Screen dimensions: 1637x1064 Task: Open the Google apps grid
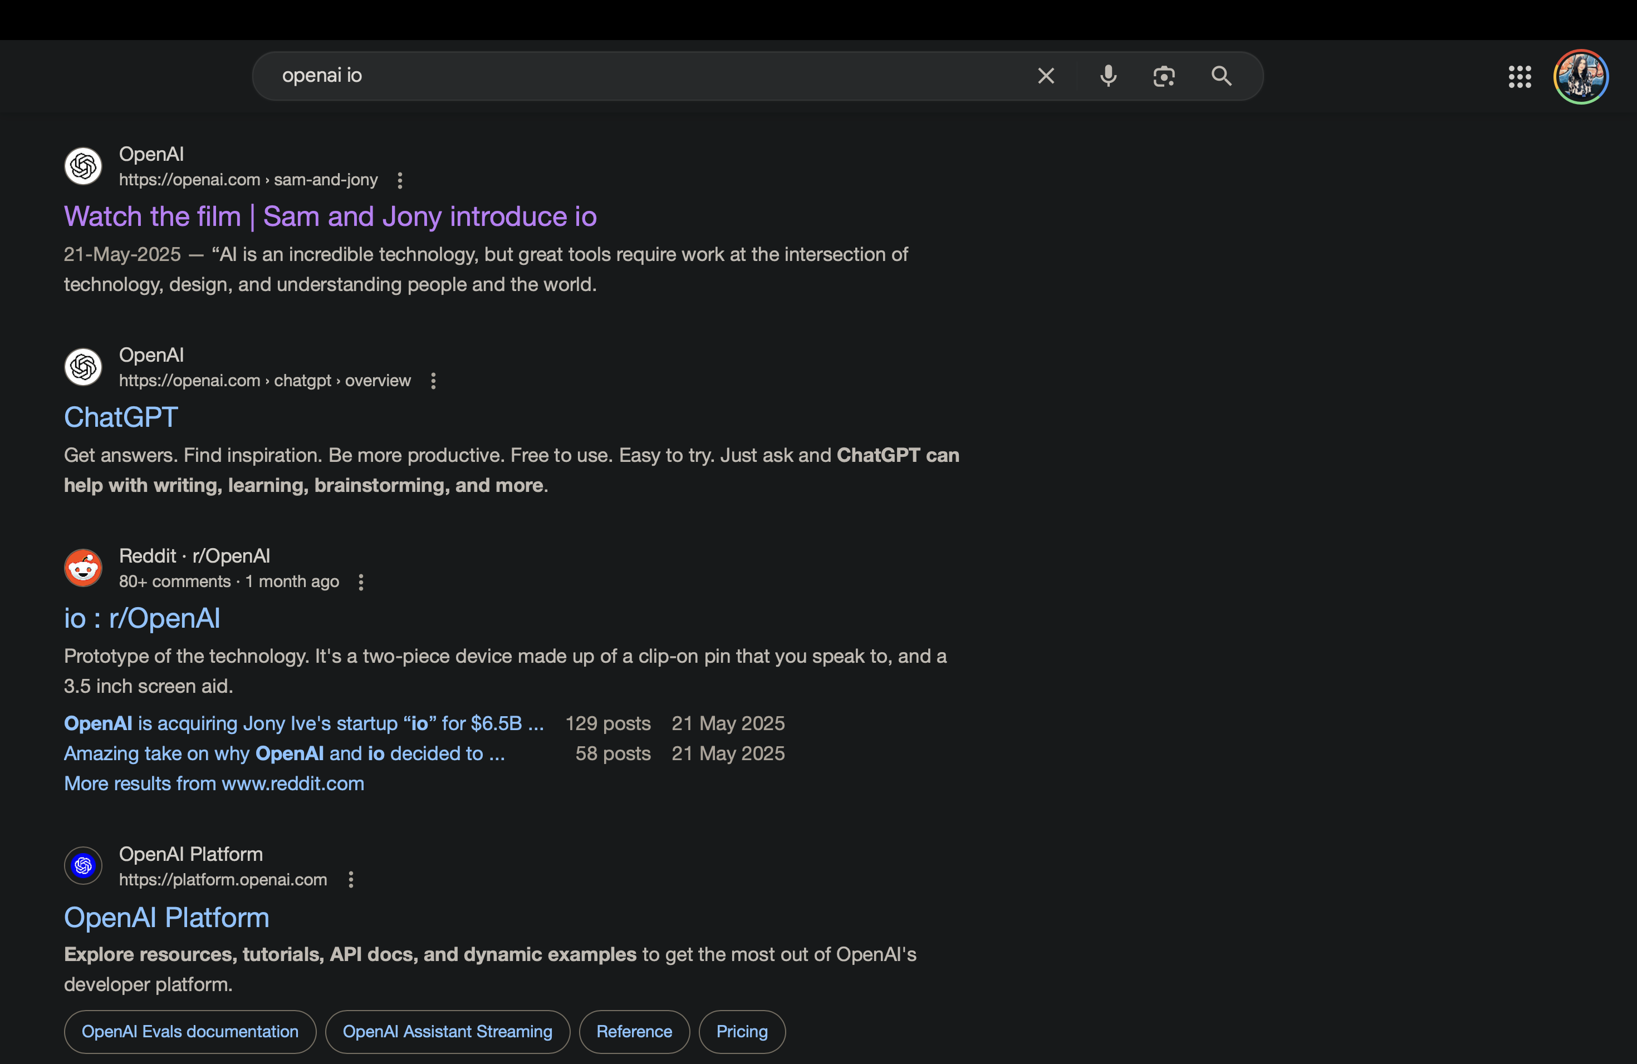[1520, 76]
